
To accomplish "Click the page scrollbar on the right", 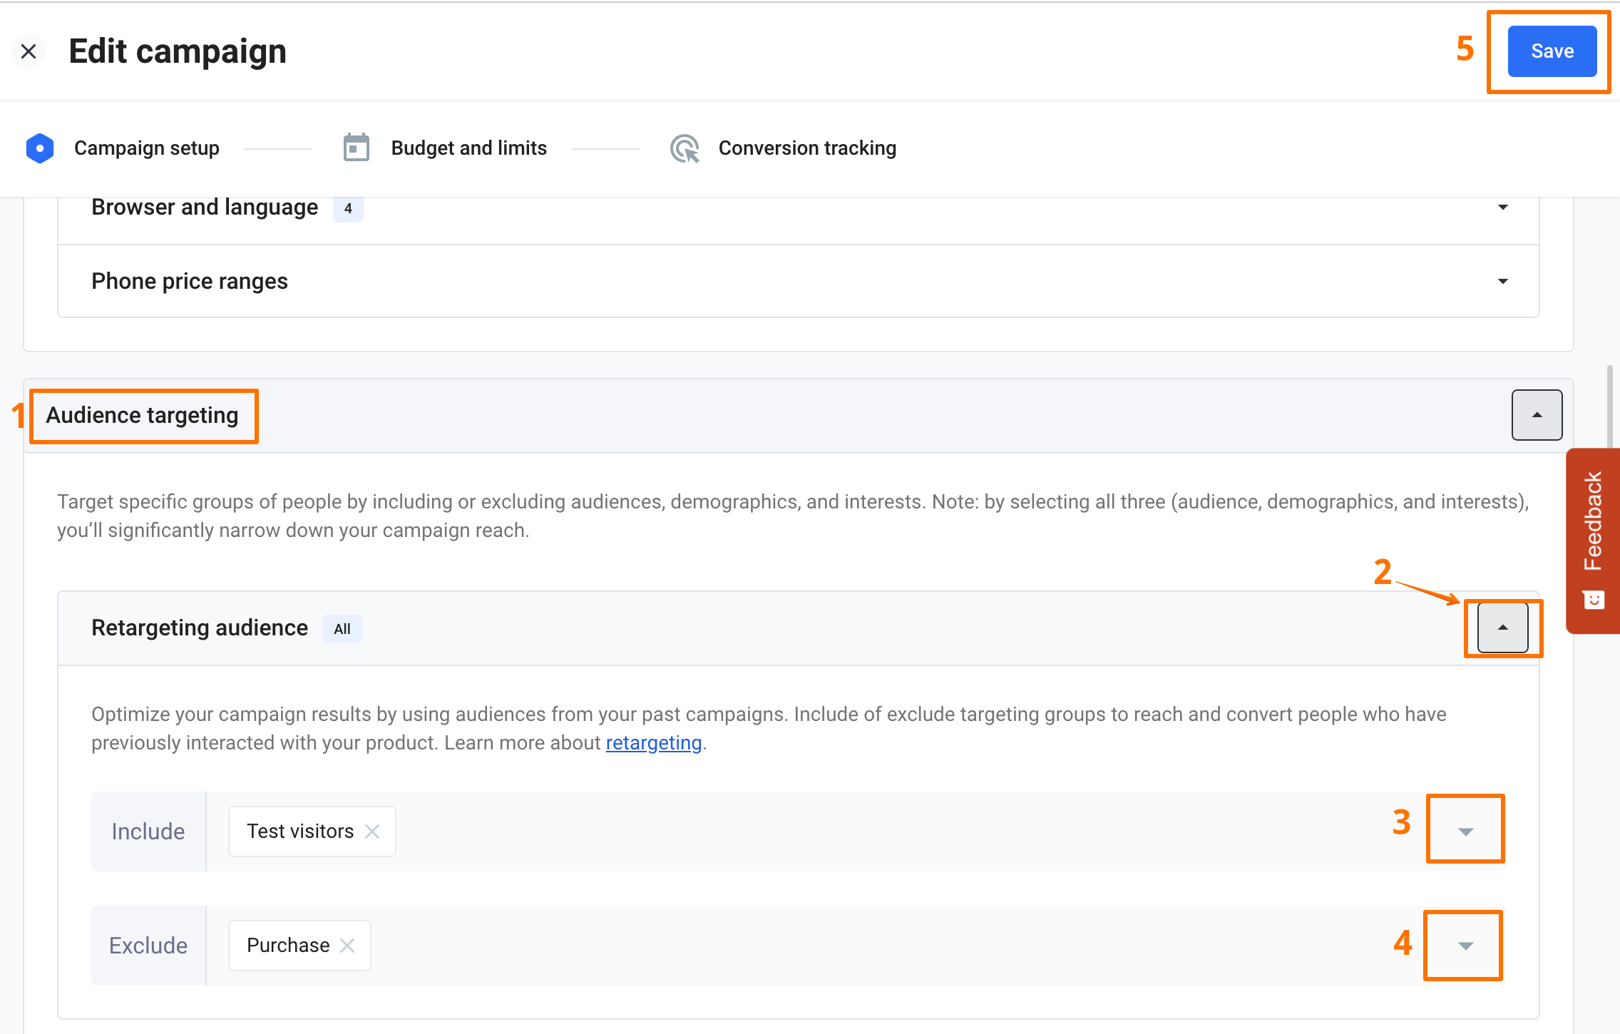I will click(1609, 406).
